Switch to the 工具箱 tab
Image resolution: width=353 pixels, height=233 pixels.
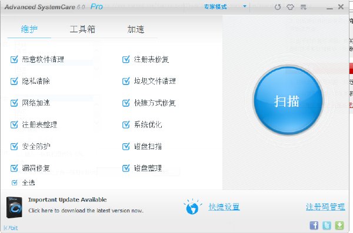(x=82, y=29)
